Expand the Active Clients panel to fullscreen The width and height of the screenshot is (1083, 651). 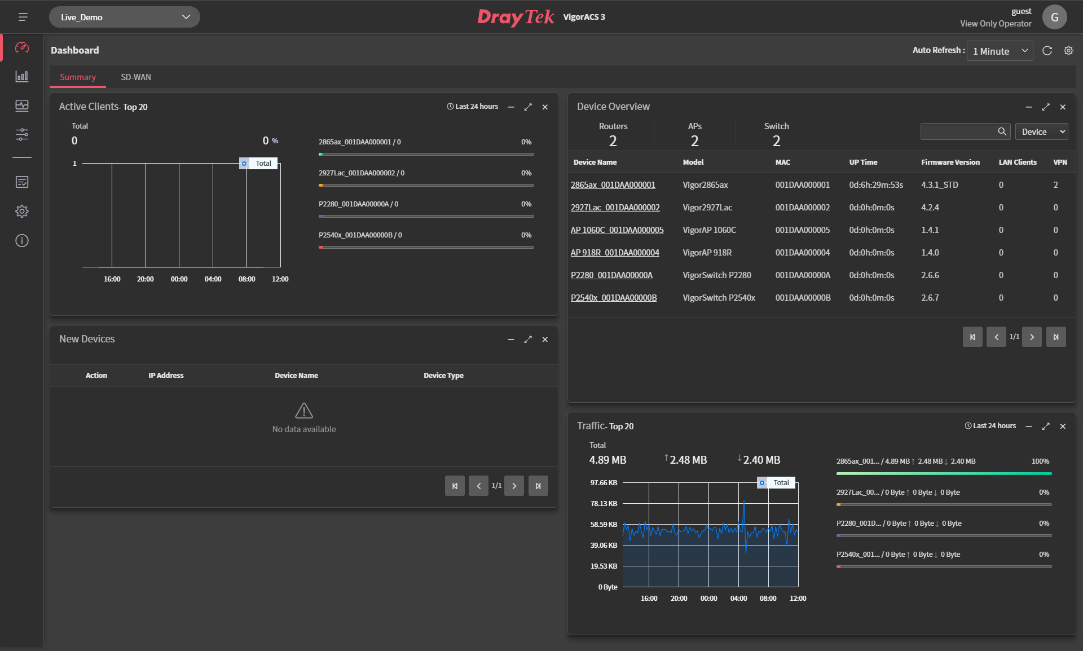tap(528, 107)
